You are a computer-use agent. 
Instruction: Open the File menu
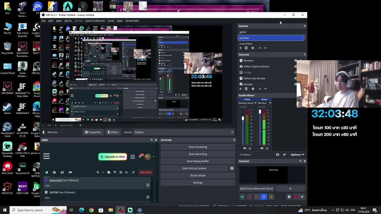pyautogui.click(x=43, y=21)
